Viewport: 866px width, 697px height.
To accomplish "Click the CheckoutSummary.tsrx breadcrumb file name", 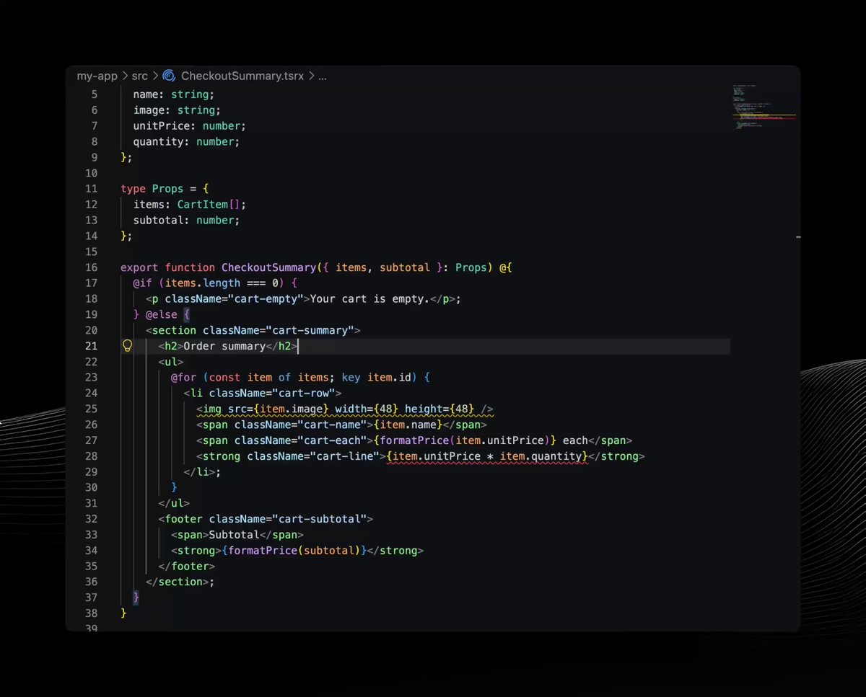I will (x=242, y=76).
